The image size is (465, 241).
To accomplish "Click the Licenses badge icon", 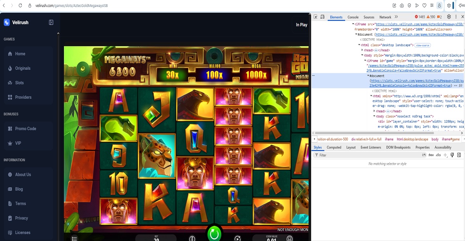I will (x=10, y=232).
